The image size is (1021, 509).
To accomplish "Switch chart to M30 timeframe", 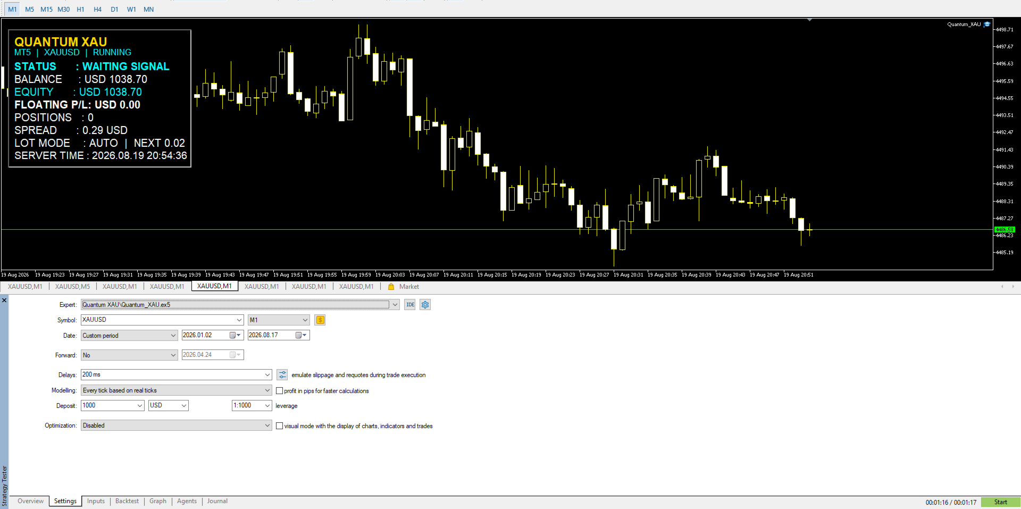I will point(63,10).
